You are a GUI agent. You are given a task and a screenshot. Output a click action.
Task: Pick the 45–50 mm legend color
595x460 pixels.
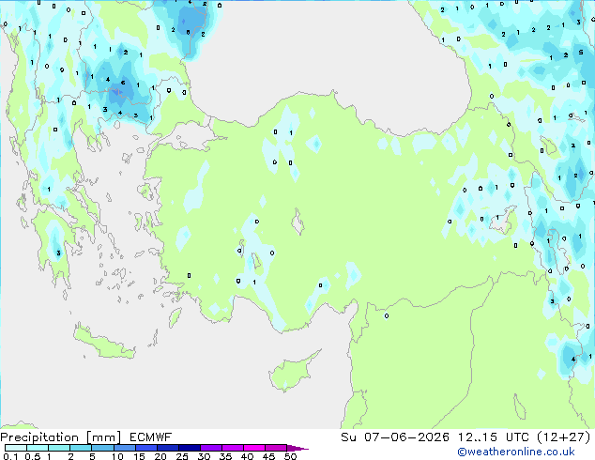click(276, 448)
